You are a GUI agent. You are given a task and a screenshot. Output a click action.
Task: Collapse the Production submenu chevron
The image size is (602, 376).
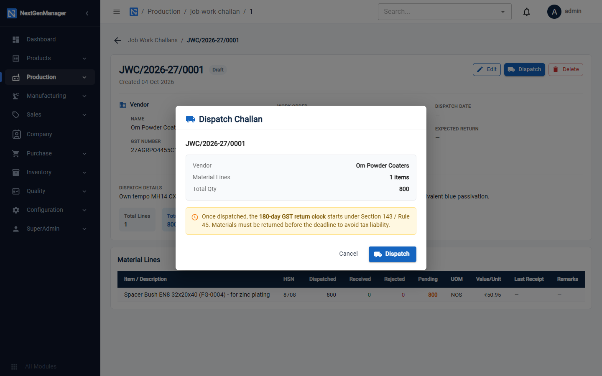(84, 77)
